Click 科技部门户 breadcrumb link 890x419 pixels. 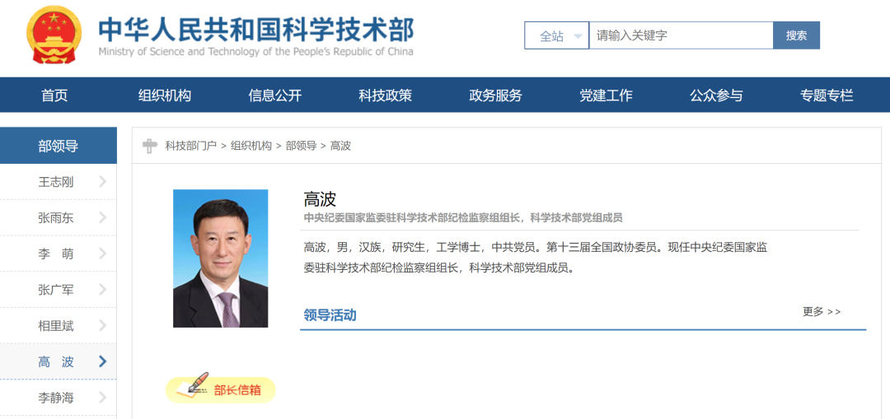(190, 146)
